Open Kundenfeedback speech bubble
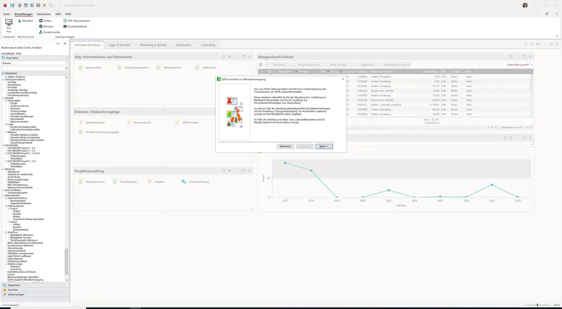562x309 pixels. 75,26
